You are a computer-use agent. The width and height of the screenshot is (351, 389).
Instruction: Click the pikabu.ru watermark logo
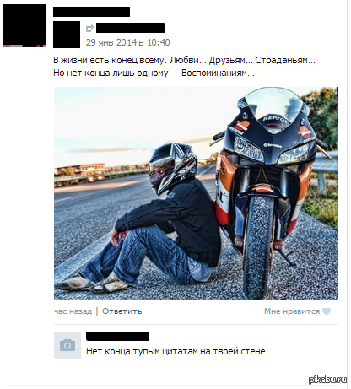click(x=327, y=380)
